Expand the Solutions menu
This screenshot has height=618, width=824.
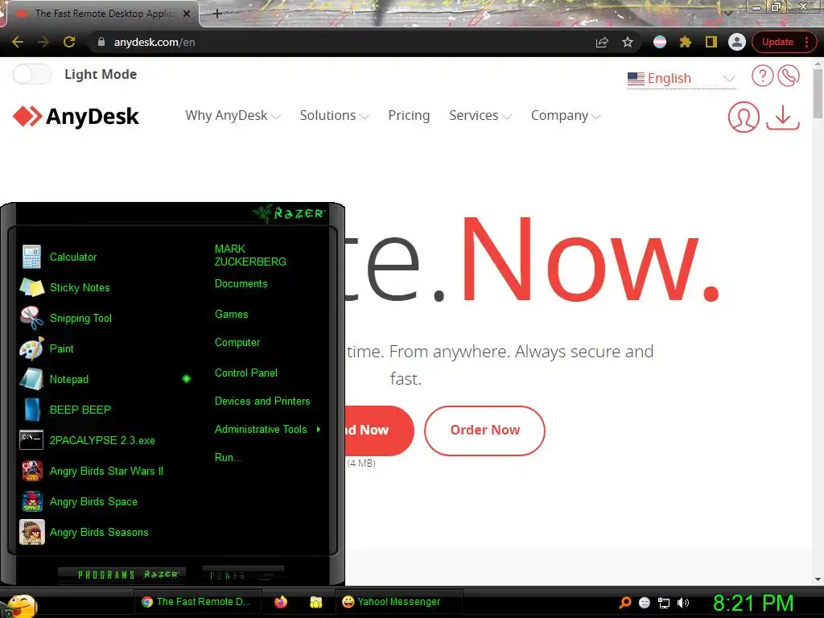[x=334, y=116]
